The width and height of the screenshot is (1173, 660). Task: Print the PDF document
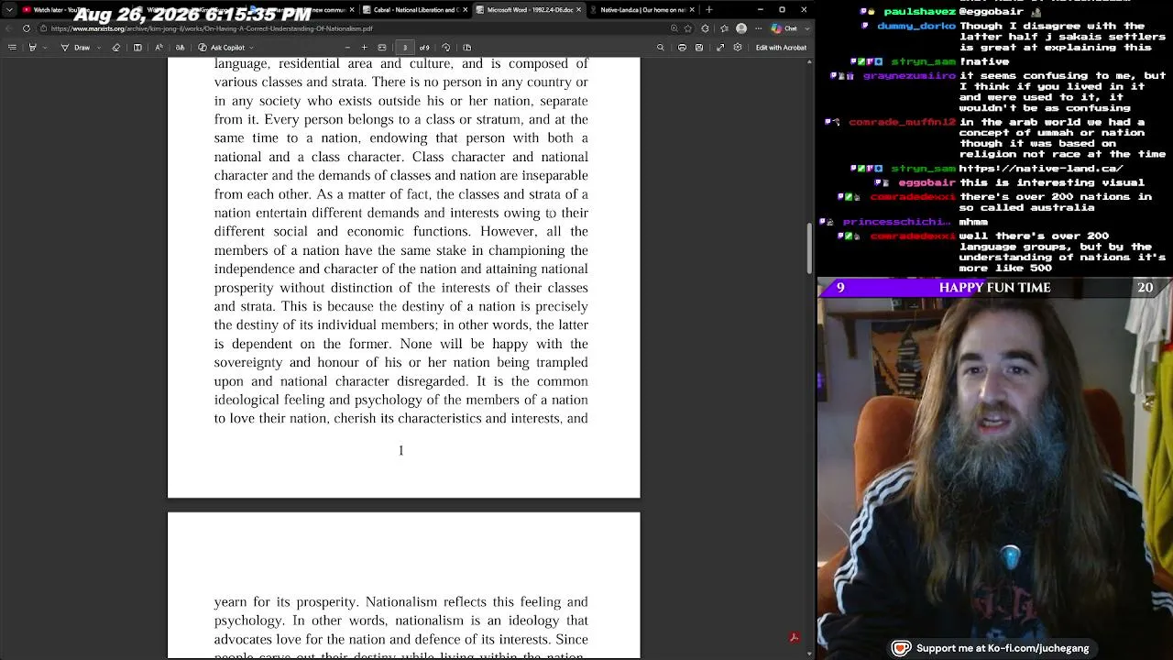pyautogui.click(x=683, y=48)
